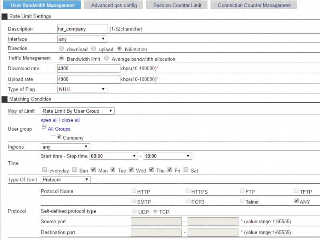The image size is (320, 240).
Task: Click the Download rate field
Action: click(x=88, y=68)
